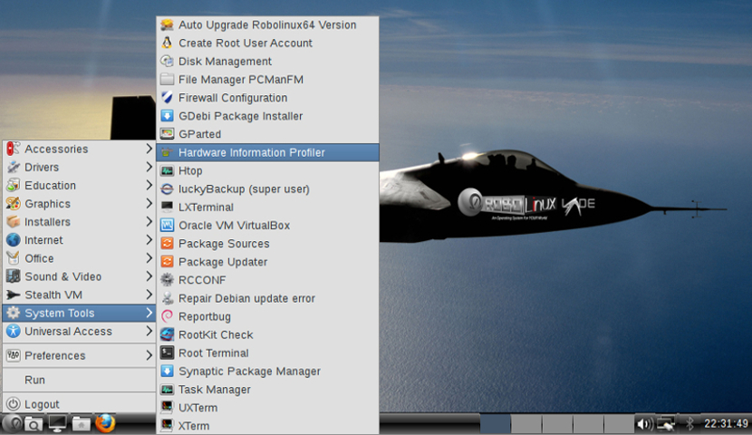Click Run in the main menu

tap(34, 380)
